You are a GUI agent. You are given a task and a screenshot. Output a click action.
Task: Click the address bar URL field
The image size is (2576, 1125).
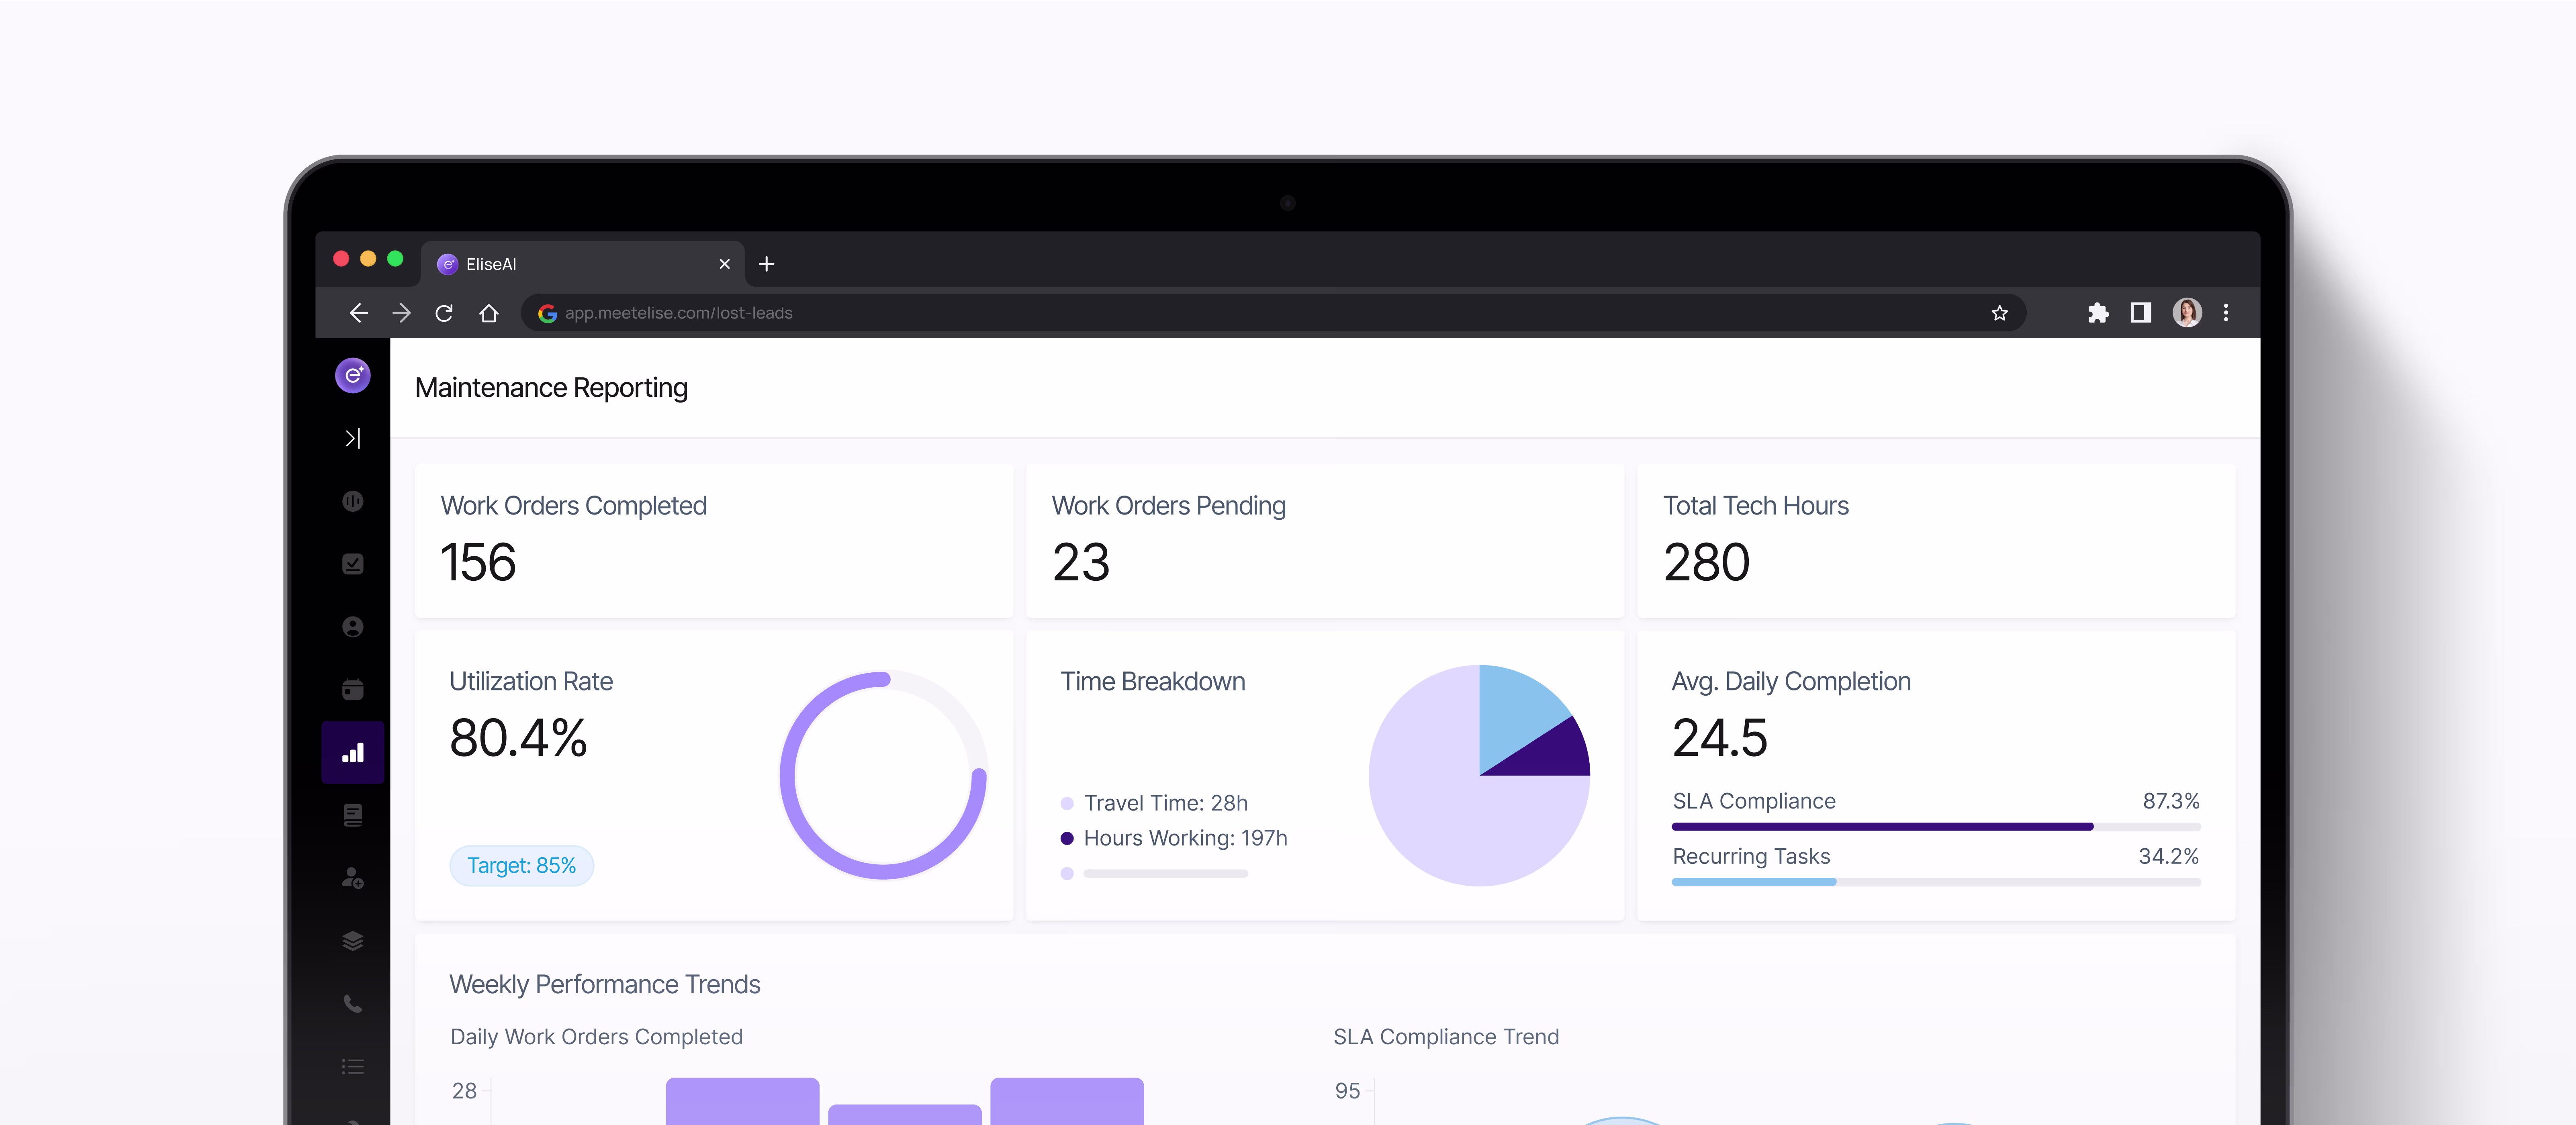click(1273, 313)
